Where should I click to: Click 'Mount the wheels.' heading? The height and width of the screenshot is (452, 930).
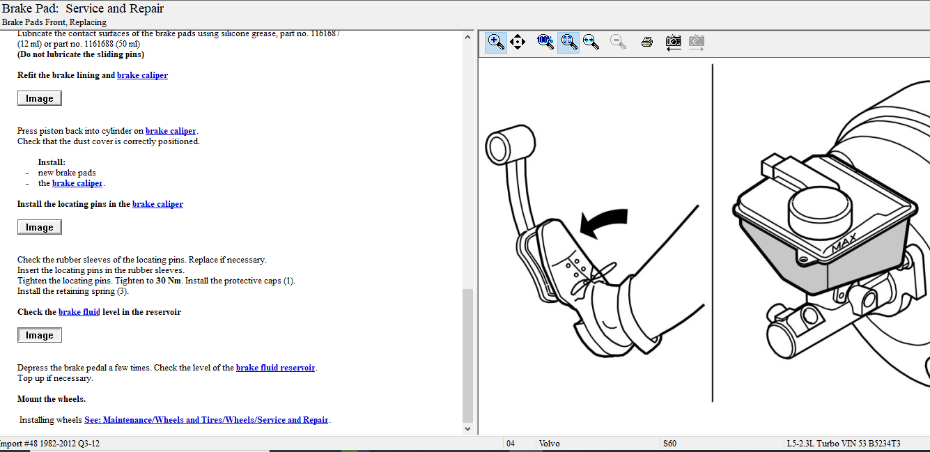pos(52,399)
